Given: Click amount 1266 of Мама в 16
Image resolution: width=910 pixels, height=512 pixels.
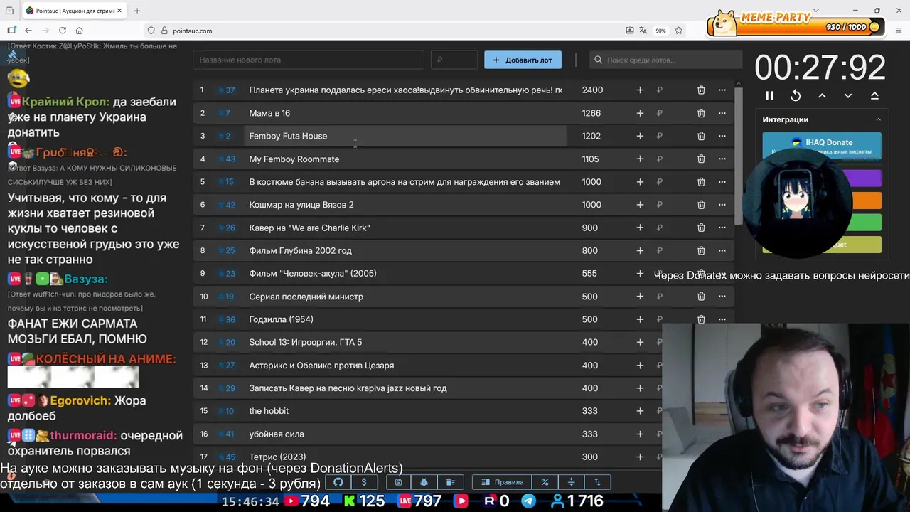Looking at the screenshot, I should pyautogui.click(x=591, y=113).
